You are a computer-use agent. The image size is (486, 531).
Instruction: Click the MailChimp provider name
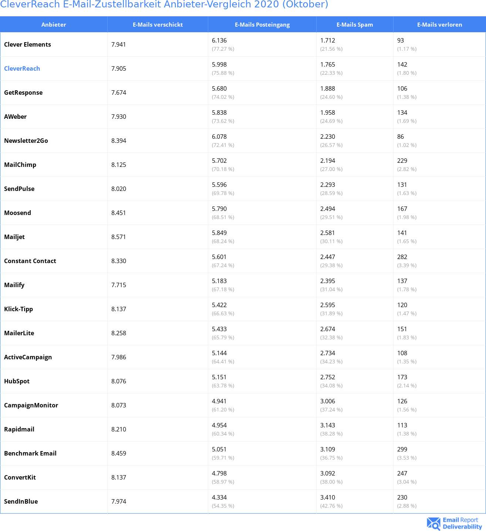pos(20,165)
